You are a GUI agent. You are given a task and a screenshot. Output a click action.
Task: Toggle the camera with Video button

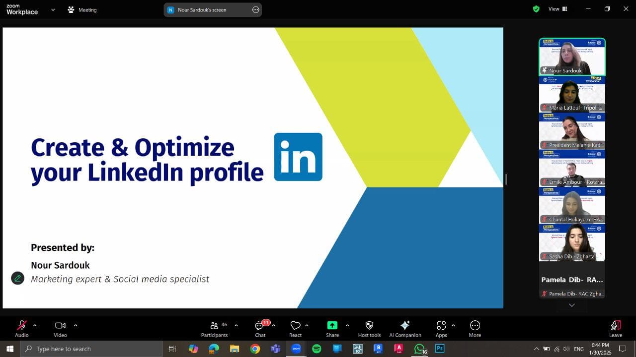[x=60, y=329]
